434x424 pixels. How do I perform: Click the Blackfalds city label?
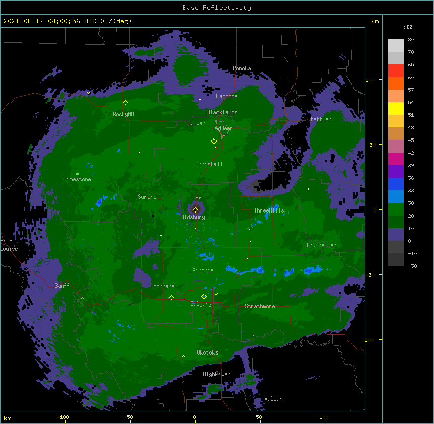tap(222, 112)
